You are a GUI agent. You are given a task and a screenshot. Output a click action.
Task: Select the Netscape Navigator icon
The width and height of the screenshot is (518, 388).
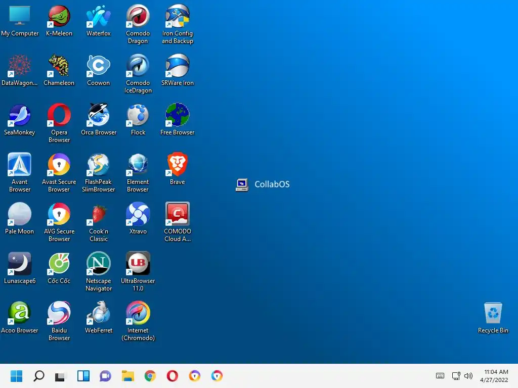pyautogui.click(x=99, y=263)
